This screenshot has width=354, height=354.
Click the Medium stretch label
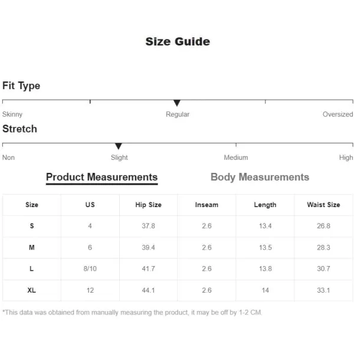click(x=235, y=158)
